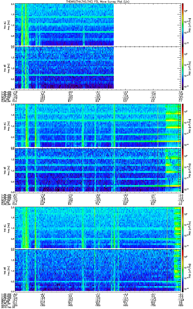Click the '1800' time tick label
Viewport: 193px width, 309px height.
pos(180,305)
